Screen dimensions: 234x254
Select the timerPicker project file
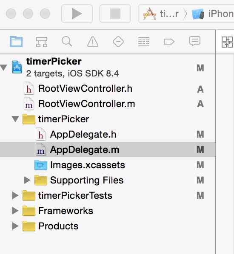pos(108,68)
